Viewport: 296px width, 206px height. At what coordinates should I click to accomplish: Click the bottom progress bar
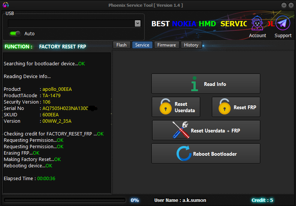click(x=65, y=200)
